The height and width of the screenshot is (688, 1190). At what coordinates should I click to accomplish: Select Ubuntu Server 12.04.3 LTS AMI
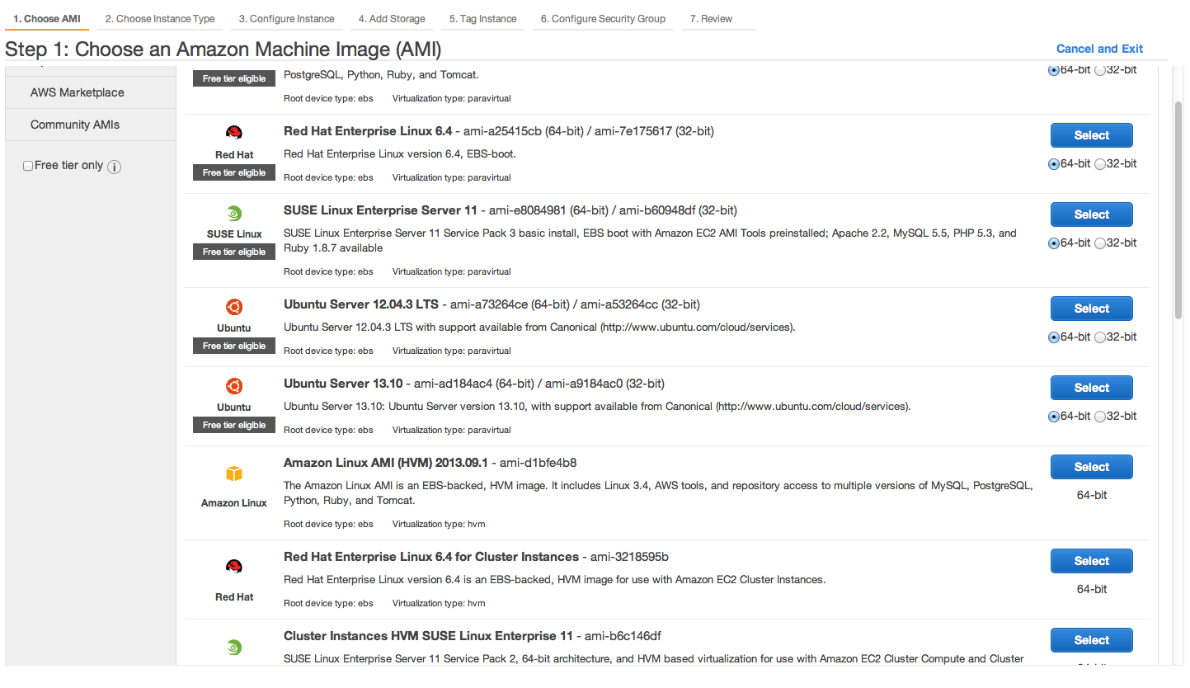pyautogui.click(x=1091, y=309)
